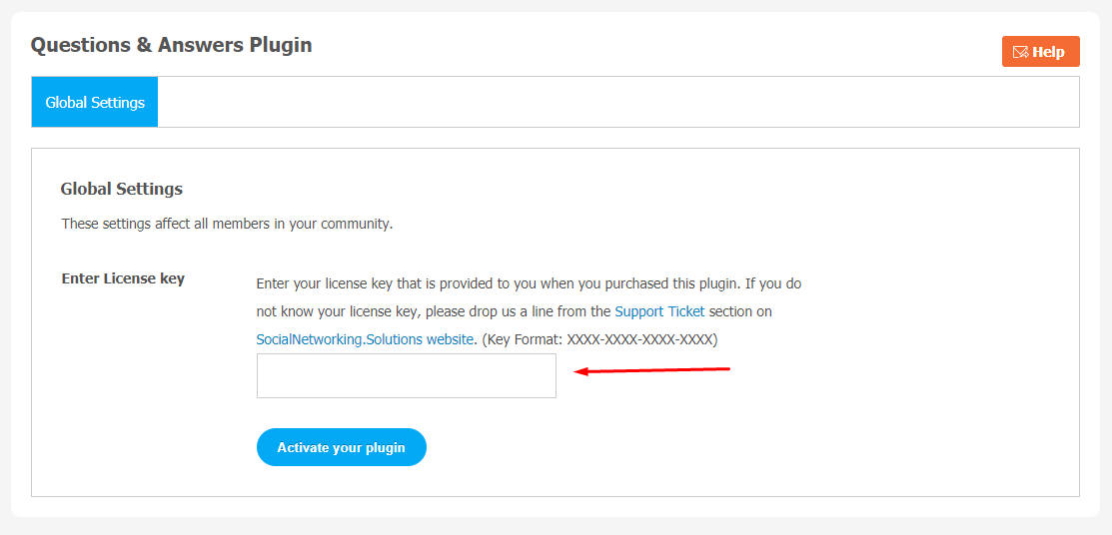Click the word 'website' in the blue link
Screen dimensions: 1112x535
[450, 339]
